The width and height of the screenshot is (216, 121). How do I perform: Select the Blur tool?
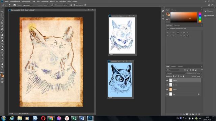[2, 47]
